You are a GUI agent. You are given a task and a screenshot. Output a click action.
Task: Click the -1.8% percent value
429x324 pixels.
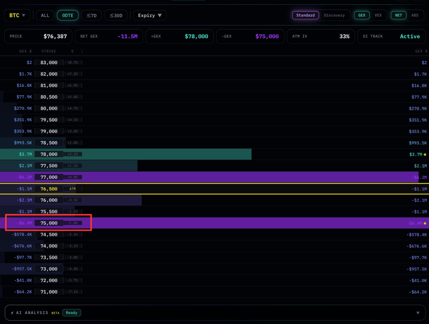point(73,223)
